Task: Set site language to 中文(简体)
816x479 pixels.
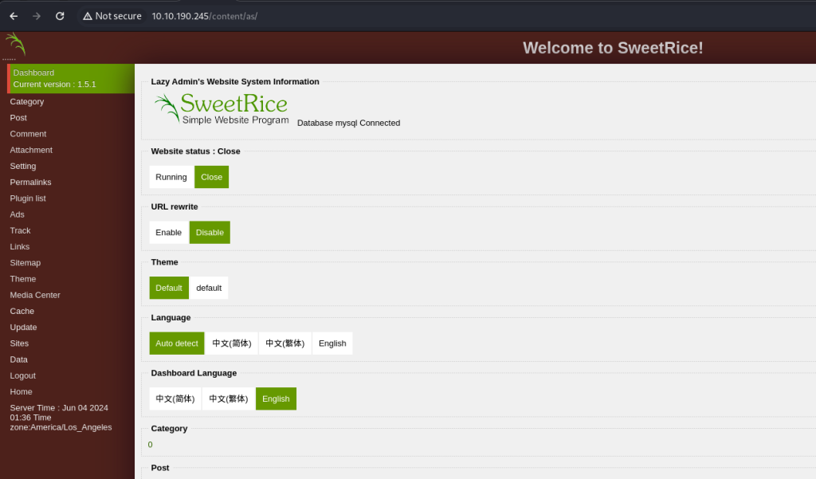Action: [232, 343]
